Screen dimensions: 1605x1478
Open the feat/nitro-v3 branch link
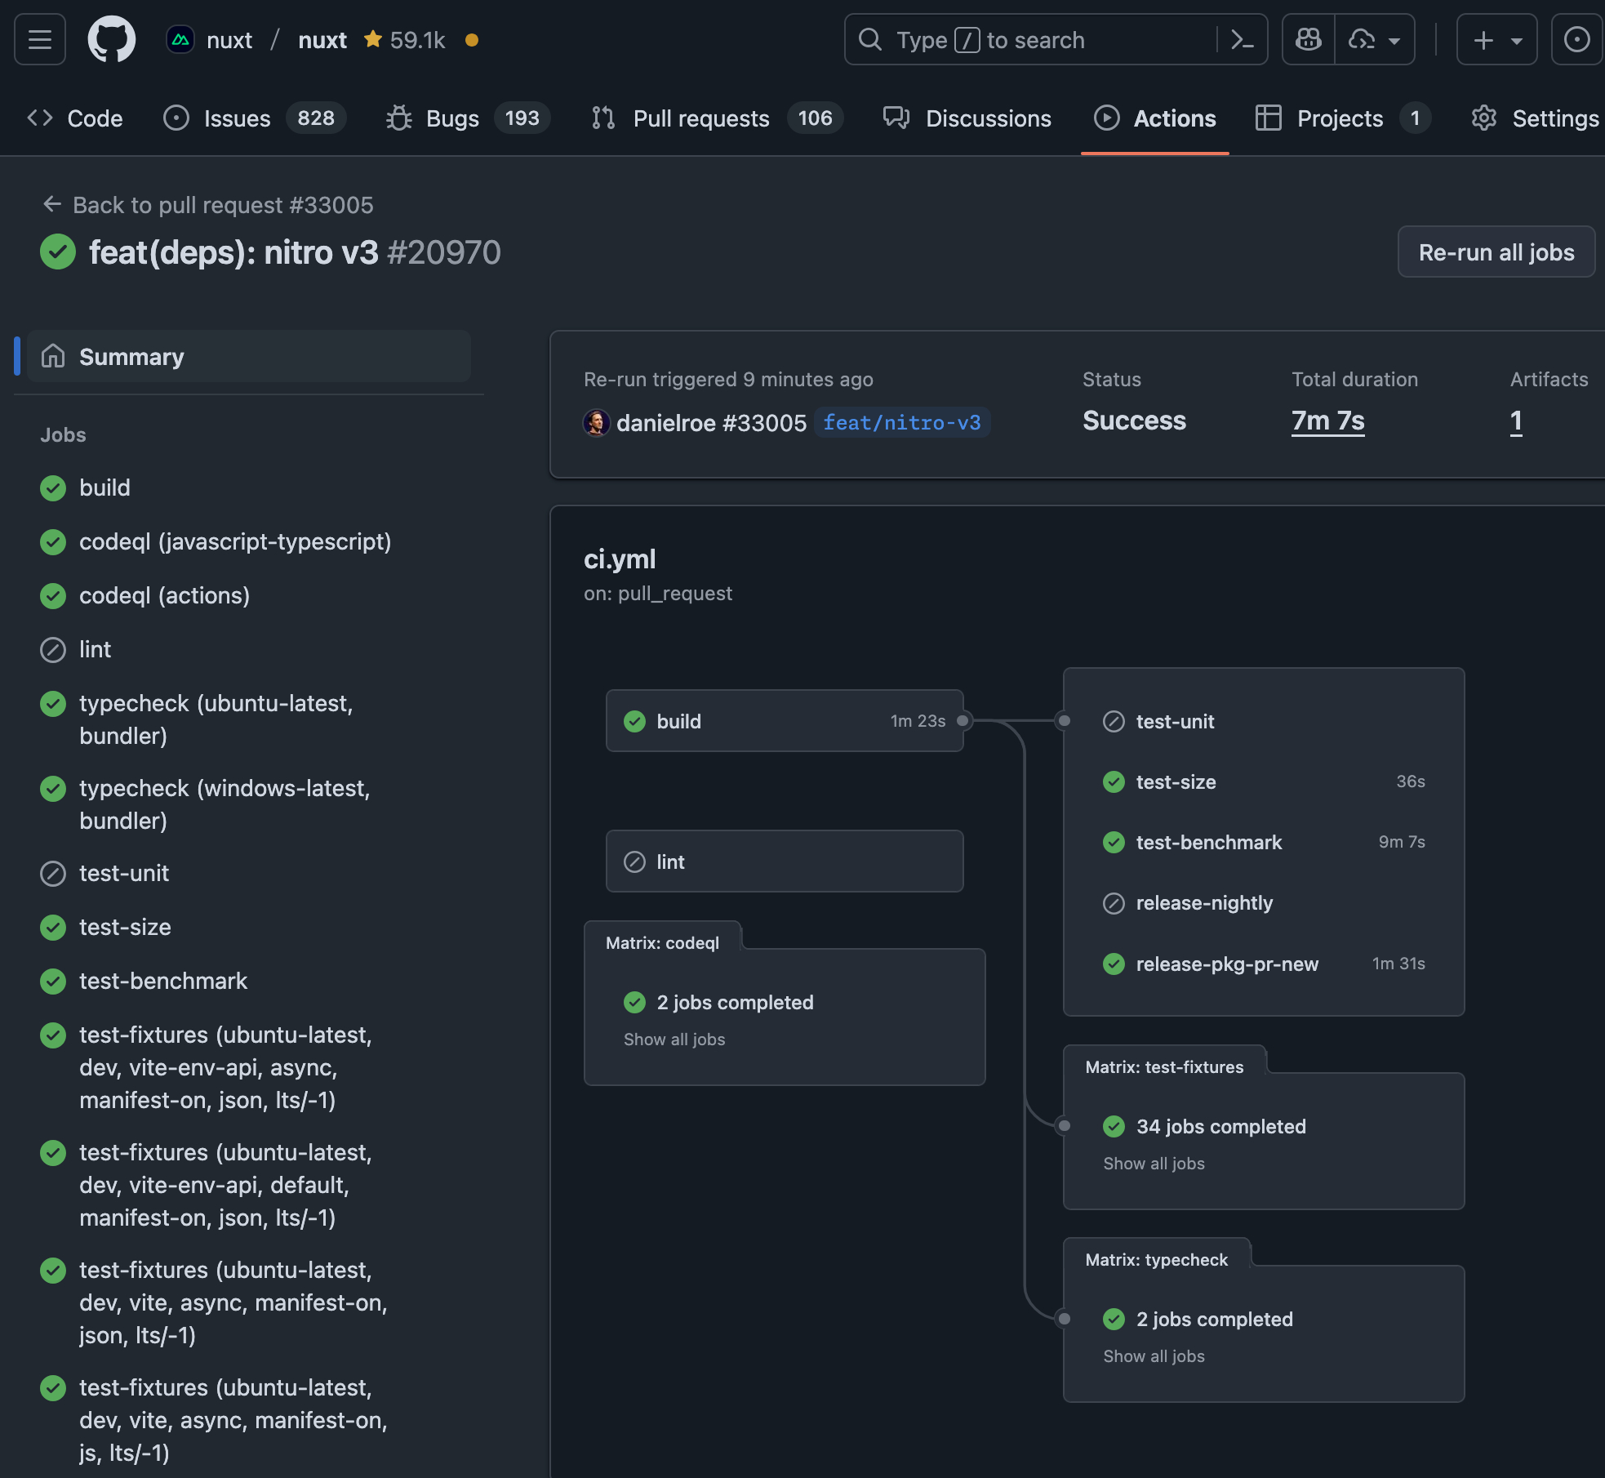point(901,422)
